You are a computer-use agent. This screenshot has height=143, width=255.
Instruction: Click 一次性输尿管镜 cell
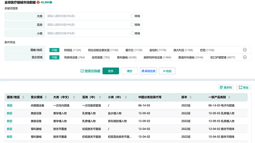click(91, 106)
